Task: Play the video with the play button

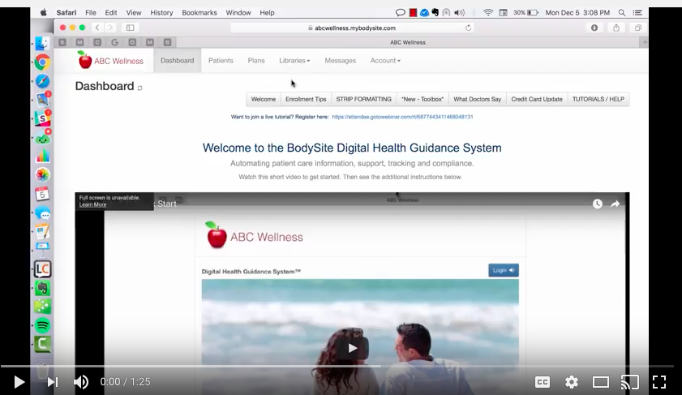Action: 19,382
